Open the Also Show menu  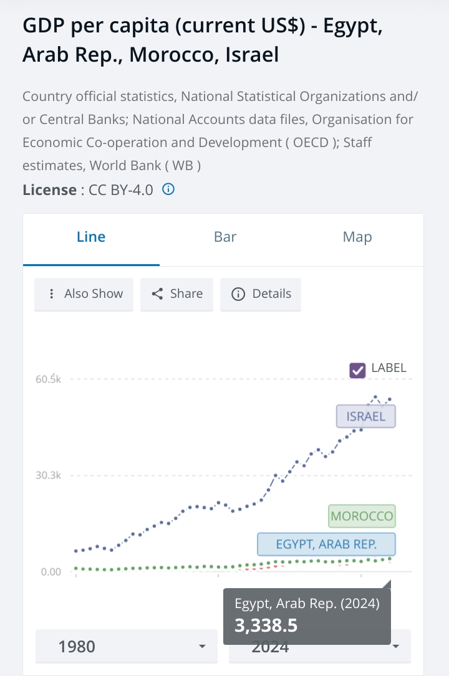point(84,294)
